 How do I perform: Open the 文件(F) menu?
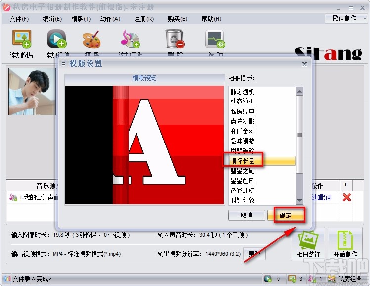[x=19, y=19]
